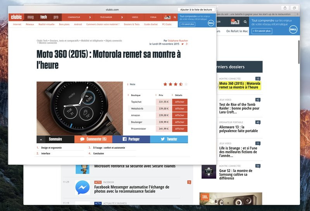This screenshot has height=211, width=310.
Task: Click the search magnifier in the preview navbar
Action: (x=175, y=17)
